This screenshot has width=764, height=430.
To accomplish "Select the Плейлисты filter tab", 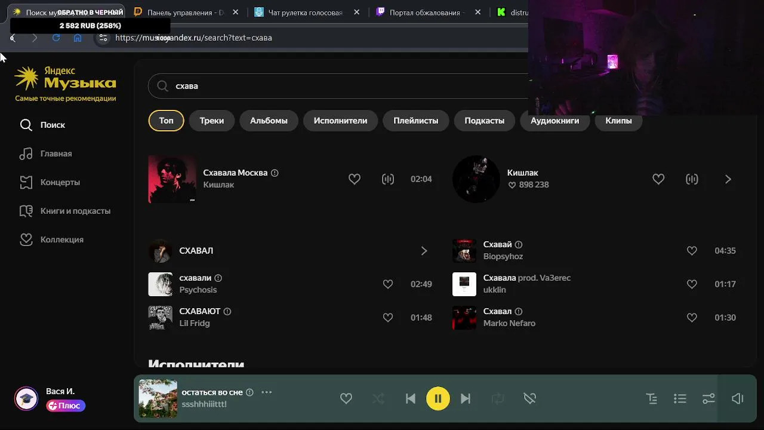I will pos(415,121).
